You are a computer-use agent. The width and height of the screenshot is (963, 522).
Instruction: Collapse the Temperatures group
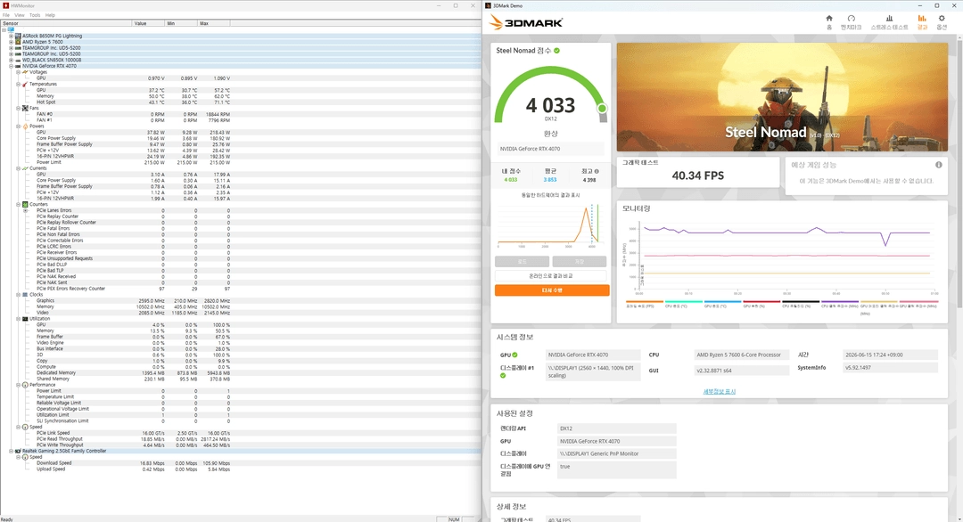point(19,84)
